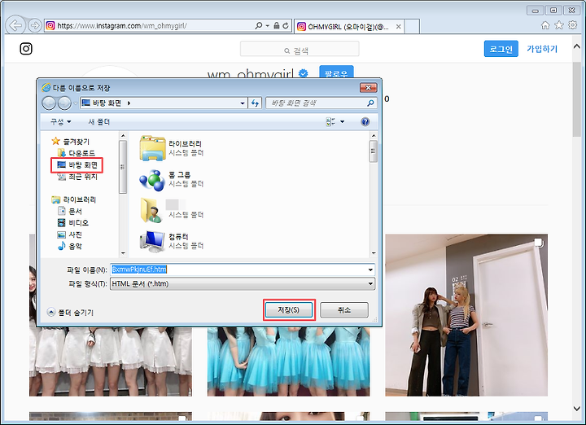Select the 홈 그룹 system folder item
This screenshot has width=586, height=425.
pos(172,179)
